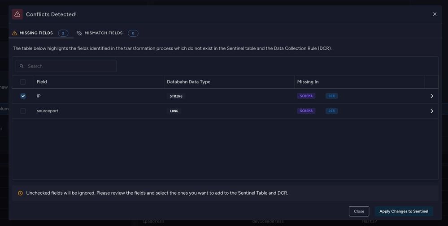448x226 pixels.
Task: Uncheck the IP field checkbox
Action: 23,96
